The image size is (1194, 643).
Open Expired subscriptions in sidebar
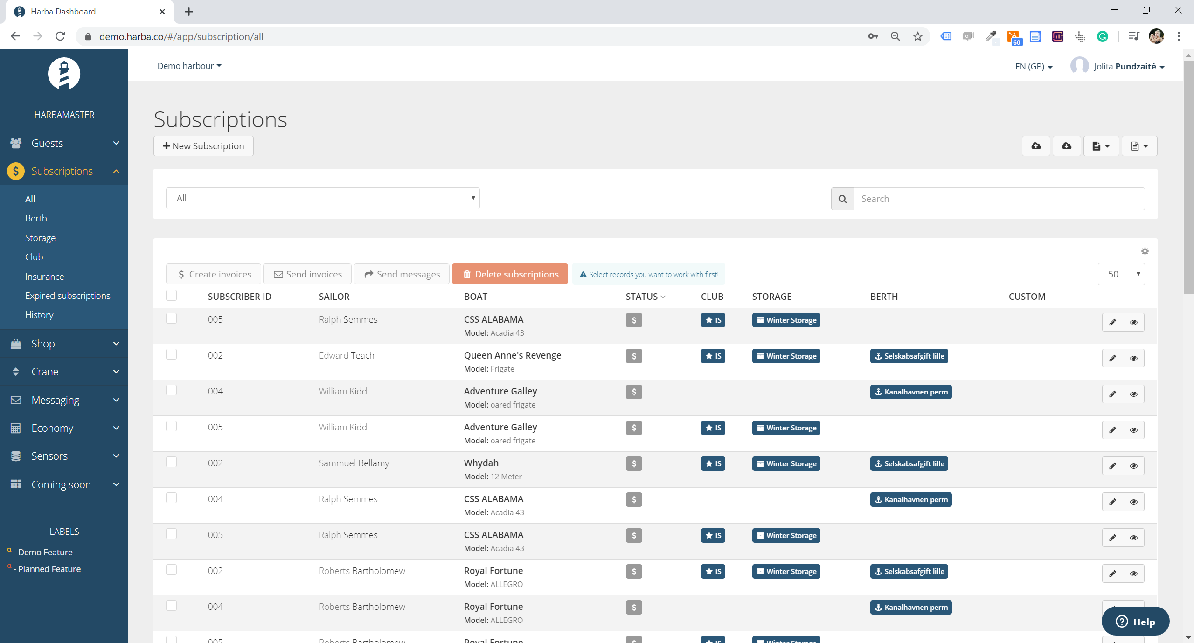(x=68, y=296)
